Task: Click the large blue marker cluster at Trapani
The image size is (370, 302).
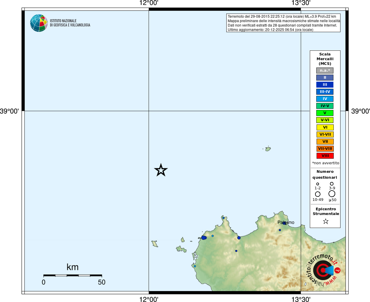Action: pyautogui.click(x=204, y=238)
